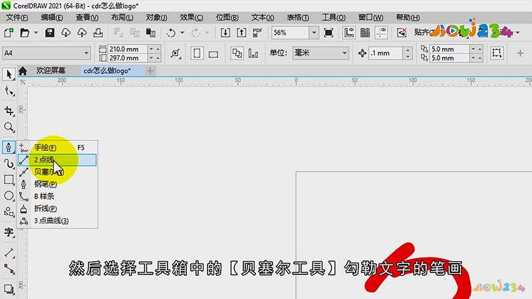Open the 编辑(E) menu
The height and width of the screenshot is (299, 532).
tap(52, 17)
